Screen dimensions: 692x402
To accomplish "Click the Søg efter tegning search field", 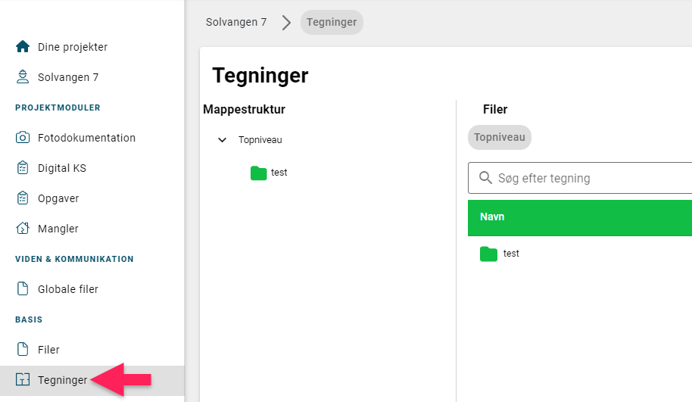I will click(580, 178).
